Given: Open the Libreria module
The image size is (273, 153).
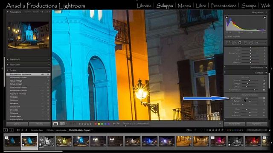Looking at the screenshot, I should pyautogui.click(x=144, y=6).
